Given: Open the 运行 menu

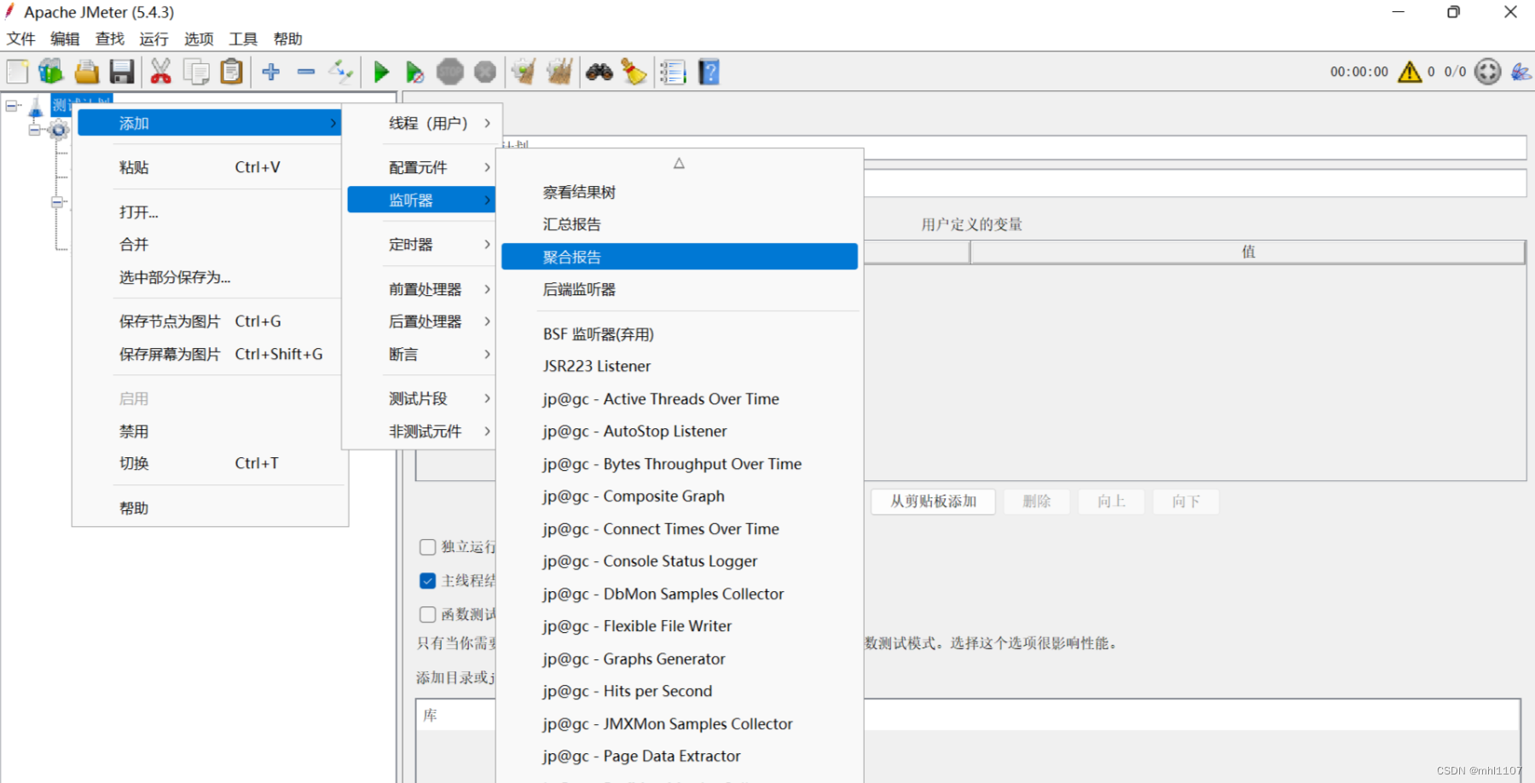Looking at the screenshot, I should [x=153, y=39].
